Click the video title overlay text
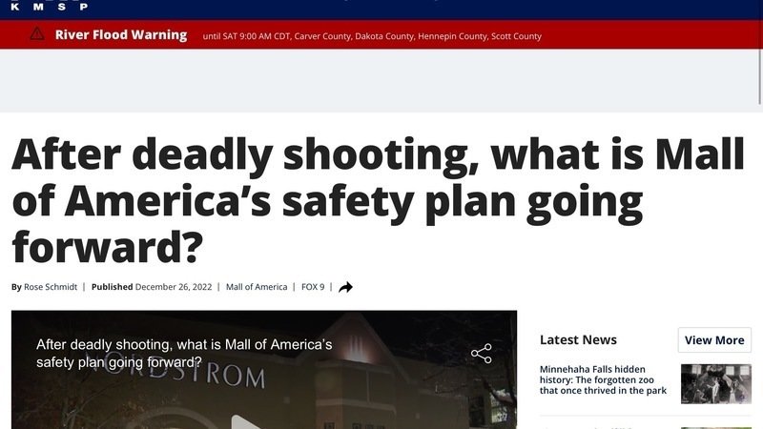The height and width of the screenshot is (429, 763). pos(184,353)
